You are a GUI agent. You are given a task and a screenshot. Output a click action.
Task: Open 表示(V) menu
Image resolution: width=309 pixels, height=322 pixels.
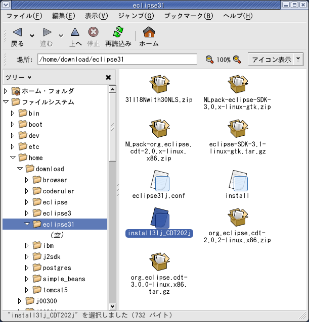tap(96, 16)
